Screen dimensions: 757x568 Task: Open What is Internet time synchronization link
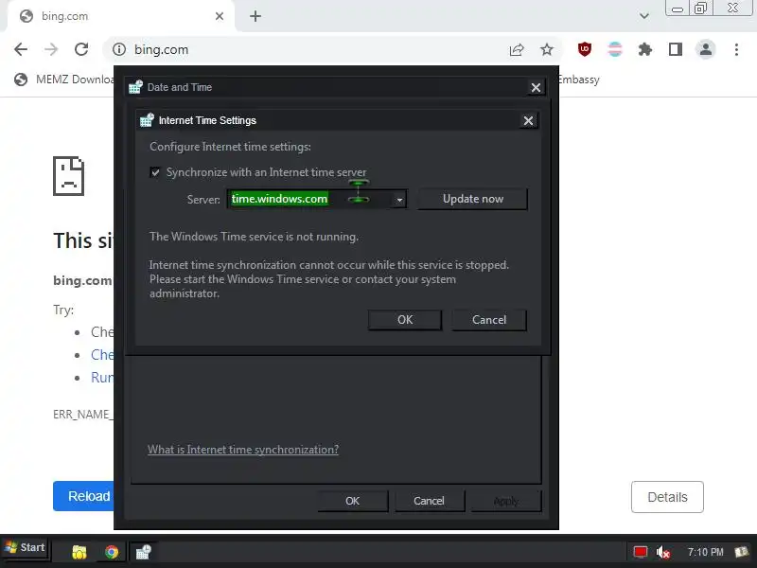pos(243,450)
